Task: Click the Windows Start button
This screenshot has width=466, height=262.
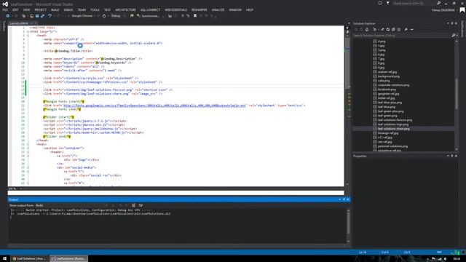Action: 4,258
